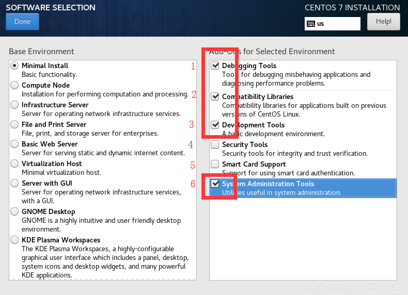Uncheck the Compatibility Libraries checkbox
The width and height of the screenshot is (408, 295).
pyautogui.click(x=215, y=96)
